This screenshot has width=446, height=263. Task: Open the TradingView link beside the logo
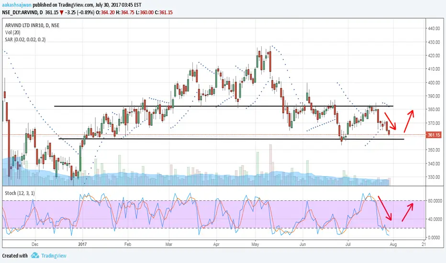(x=54, y=256)
